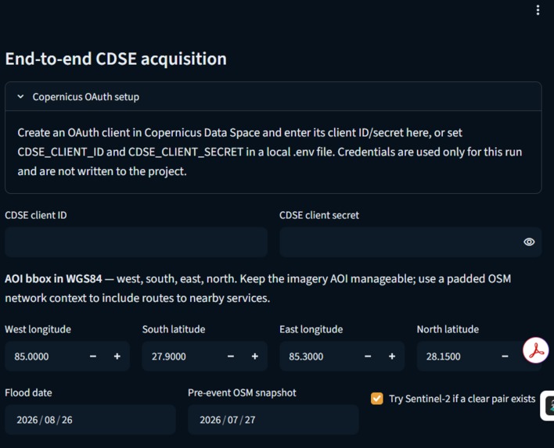This screenshot has height=448, width=554.
Task: Collapse the Copernicus OAuth setup expander
Action: (273, 97)
